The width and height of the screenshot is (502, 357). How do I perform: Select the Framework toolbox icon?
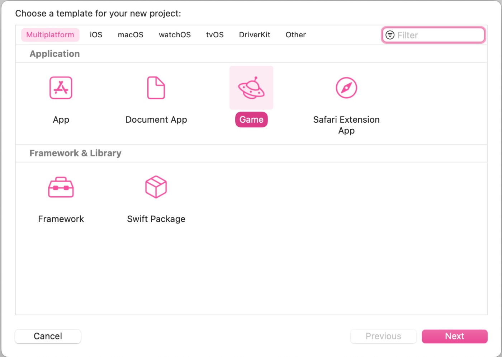pyautogui.click(x=61, y=187)
